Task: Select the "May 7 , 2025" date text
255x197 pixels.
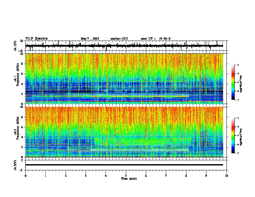Action: (90, 39)
